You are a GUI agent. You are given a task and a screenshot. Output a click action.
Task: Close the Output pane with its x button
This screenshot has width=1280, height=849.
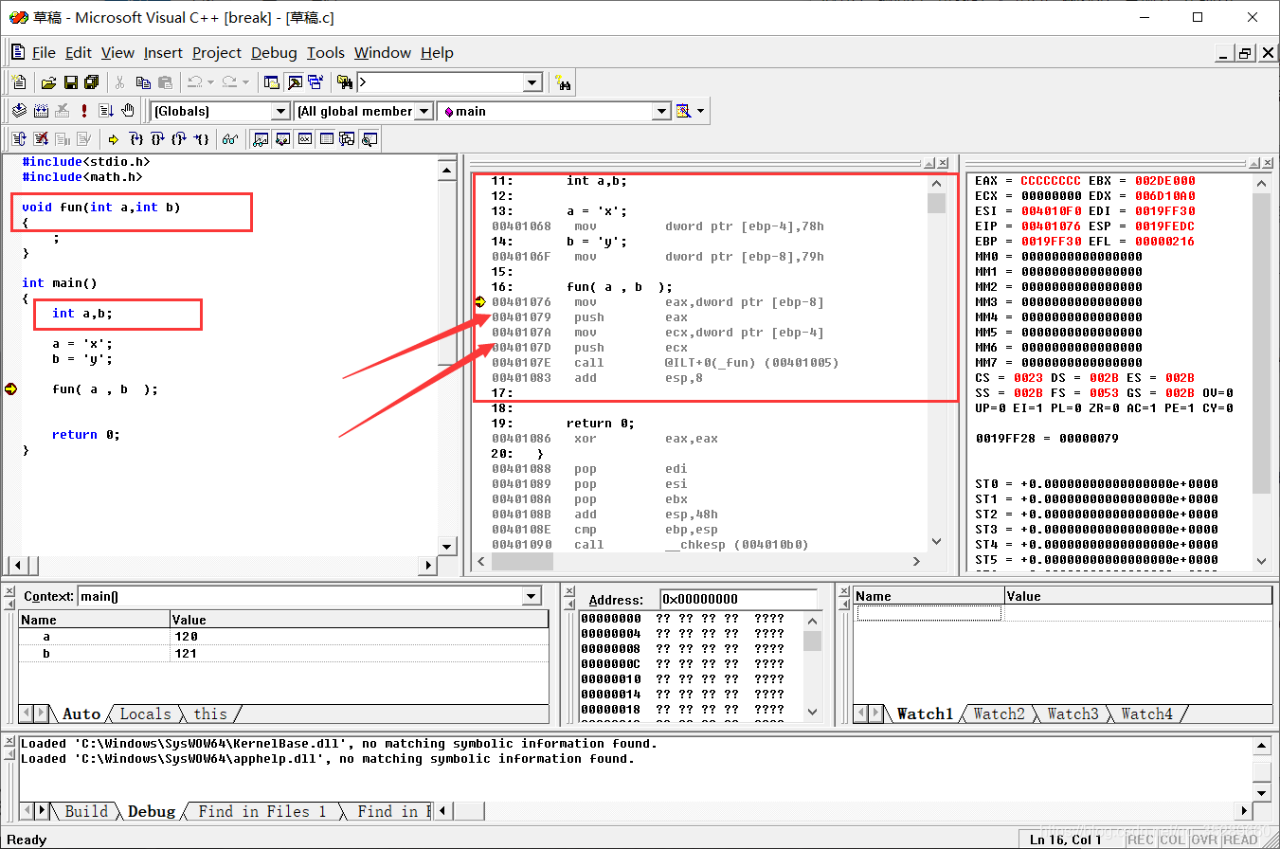point(9,743)
